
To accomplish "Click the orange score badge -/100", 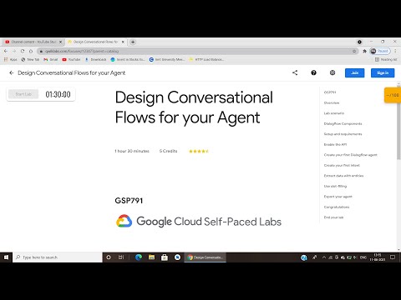I will (x=393, y=95).
